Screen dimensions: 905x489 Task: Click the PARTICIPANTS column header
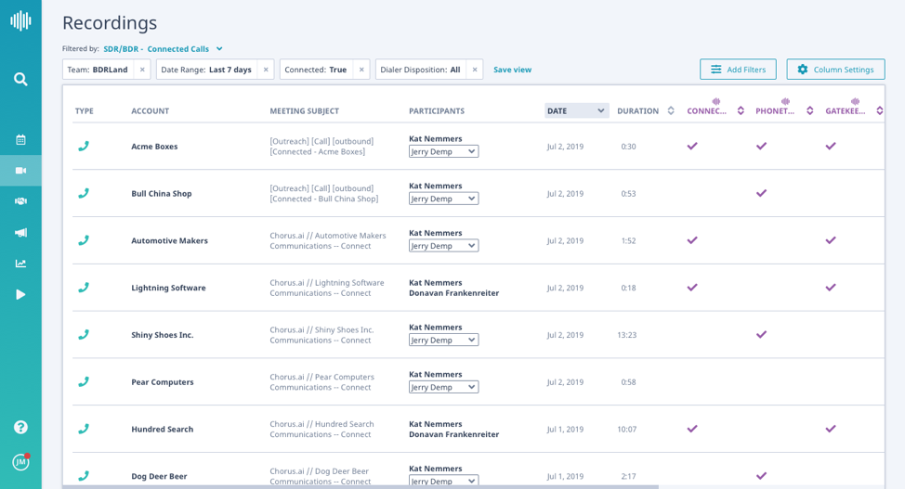(437, 110)
